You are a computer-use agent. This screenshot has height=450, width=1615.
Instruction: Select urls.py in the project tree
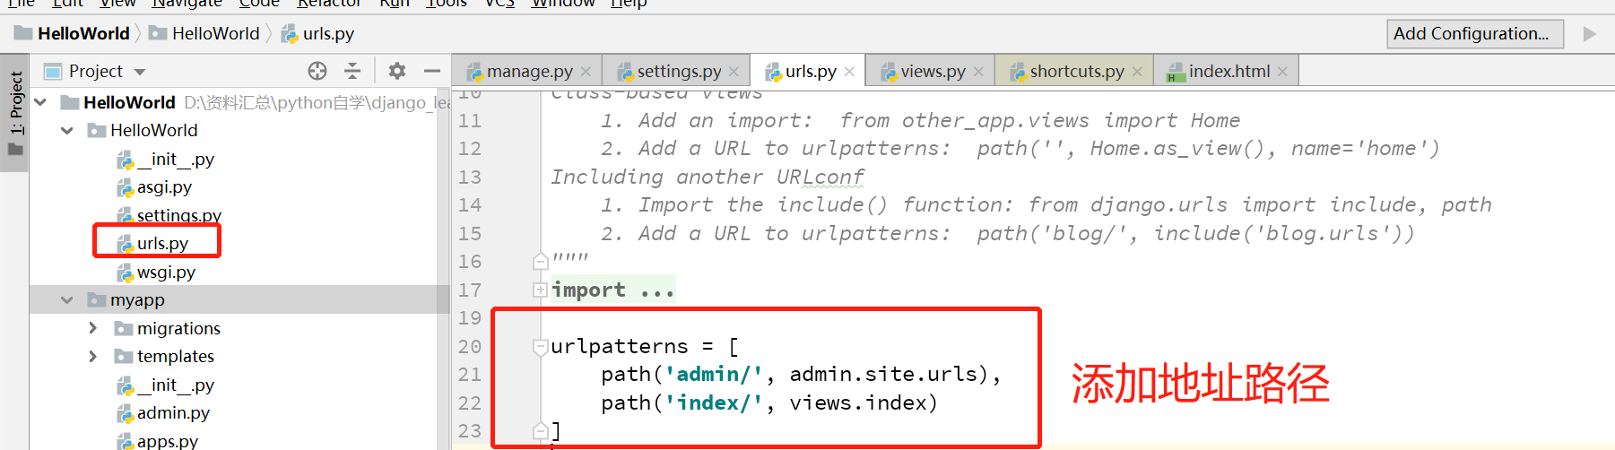click(x=162, y=244)
